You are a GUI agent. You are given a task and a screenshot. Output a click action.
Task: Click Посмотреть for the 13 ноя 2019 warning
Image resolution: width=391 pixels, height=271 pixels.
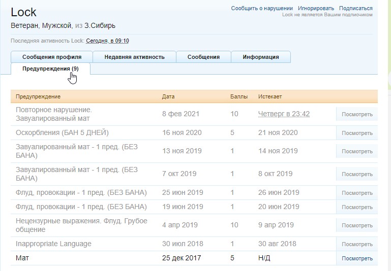[x=357, y=151]
